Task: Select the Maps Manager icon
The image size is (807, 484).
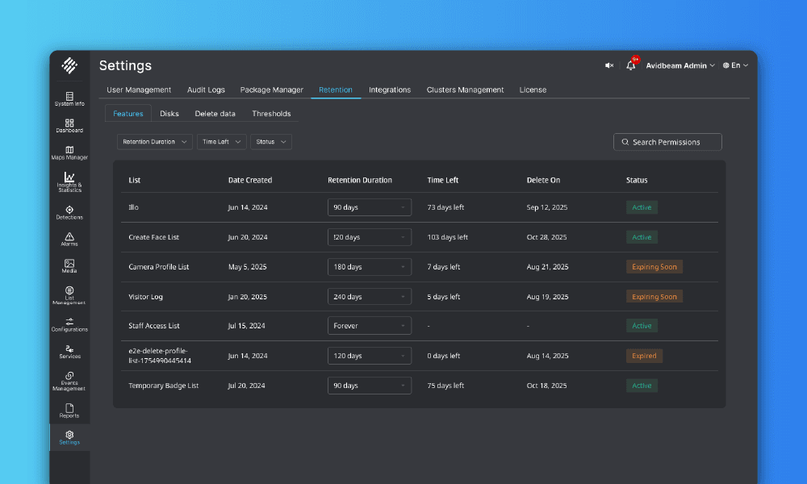Action: point(69,153)
